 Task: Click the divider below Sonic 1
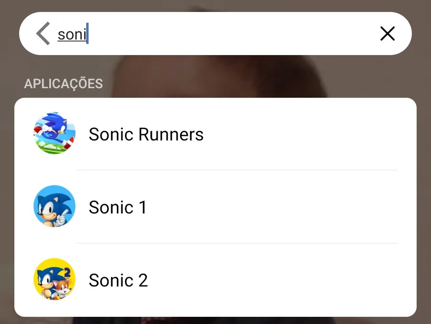237,243
